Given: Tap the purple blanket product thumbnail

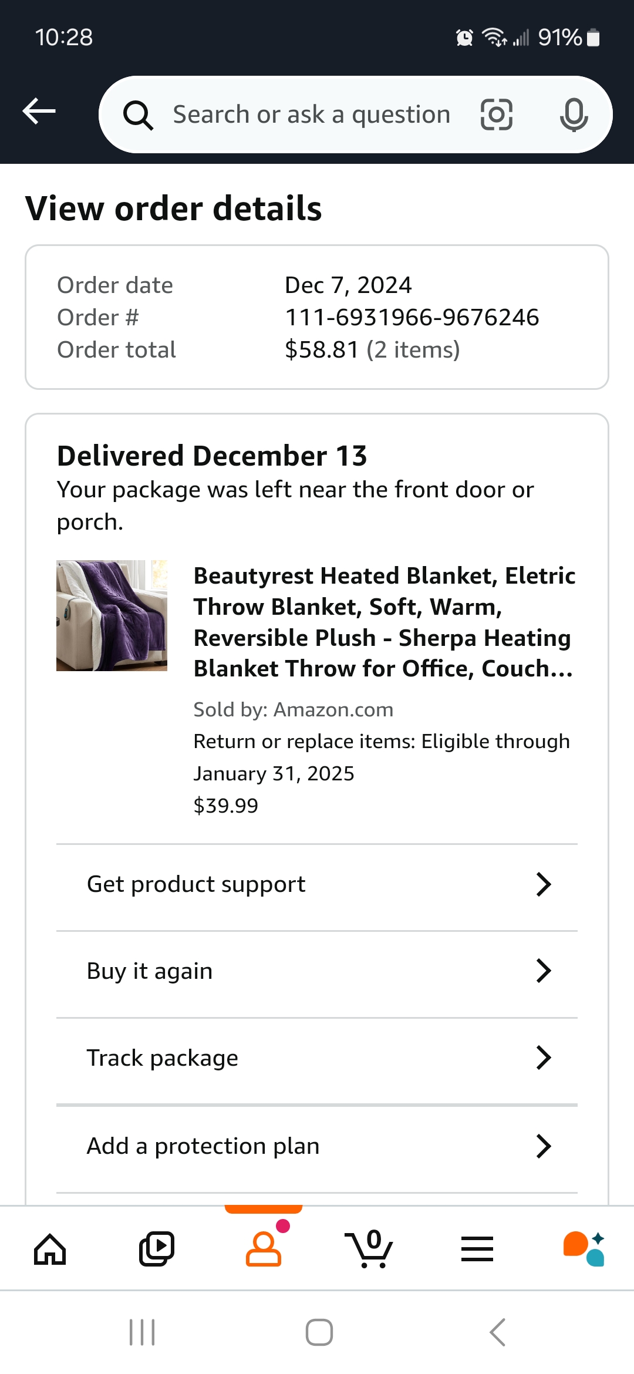Looking at the screenshot, I should click(112, 615).
